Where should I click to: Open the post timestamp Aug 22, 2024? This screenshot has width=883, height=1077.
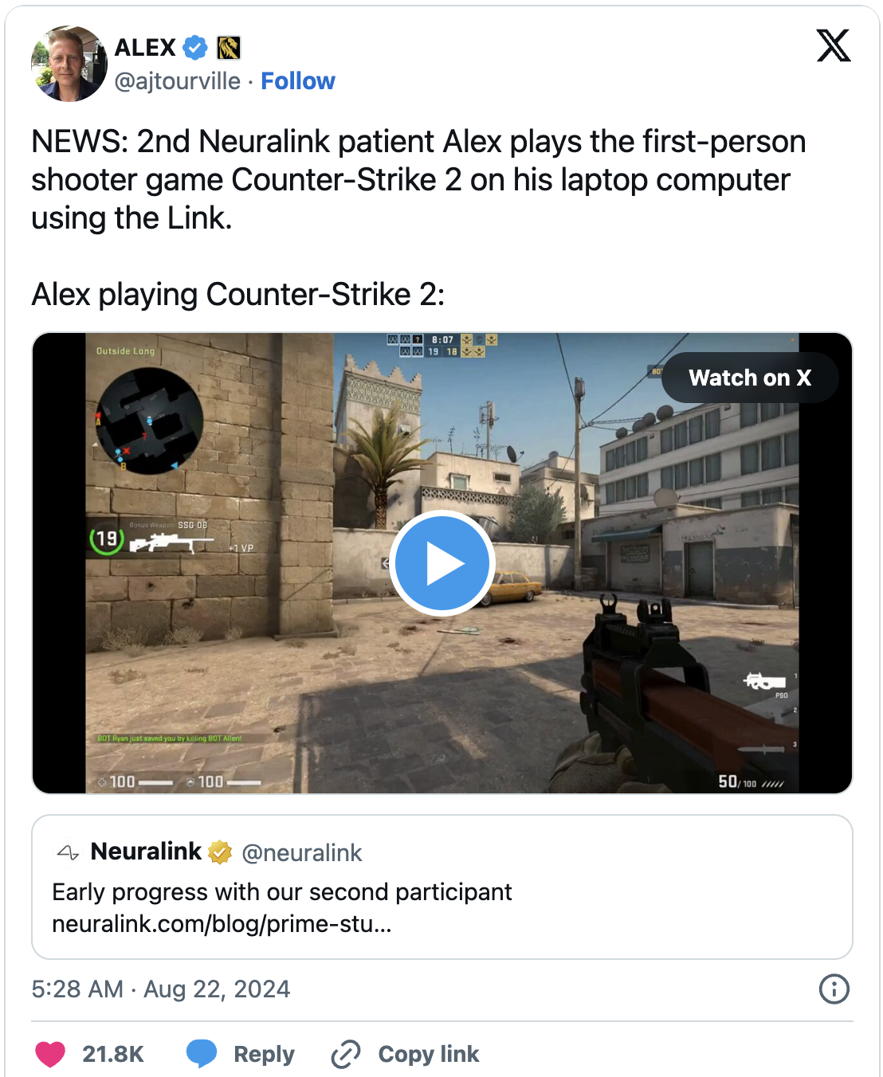point(161,989)
